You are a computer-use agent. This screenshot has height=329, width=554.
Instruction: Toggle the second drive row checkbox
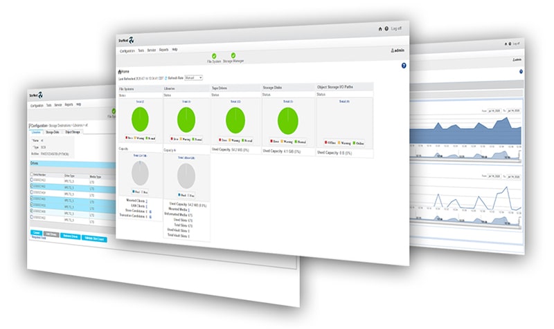(32, 185)
